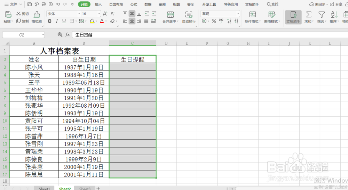Toggle left horizontal alignment
This screenshot has width=348, height=190.
click(x=125, y=21)
